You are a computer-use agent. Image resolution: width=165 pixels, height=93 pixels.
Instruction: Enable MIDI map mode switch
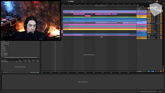(155, 2)
